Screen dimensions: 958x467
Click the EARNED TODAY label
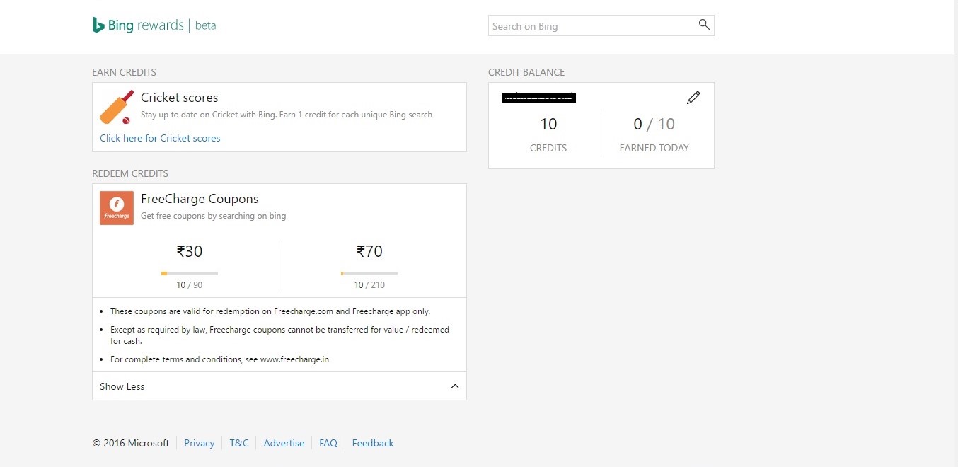coord(654,148)
